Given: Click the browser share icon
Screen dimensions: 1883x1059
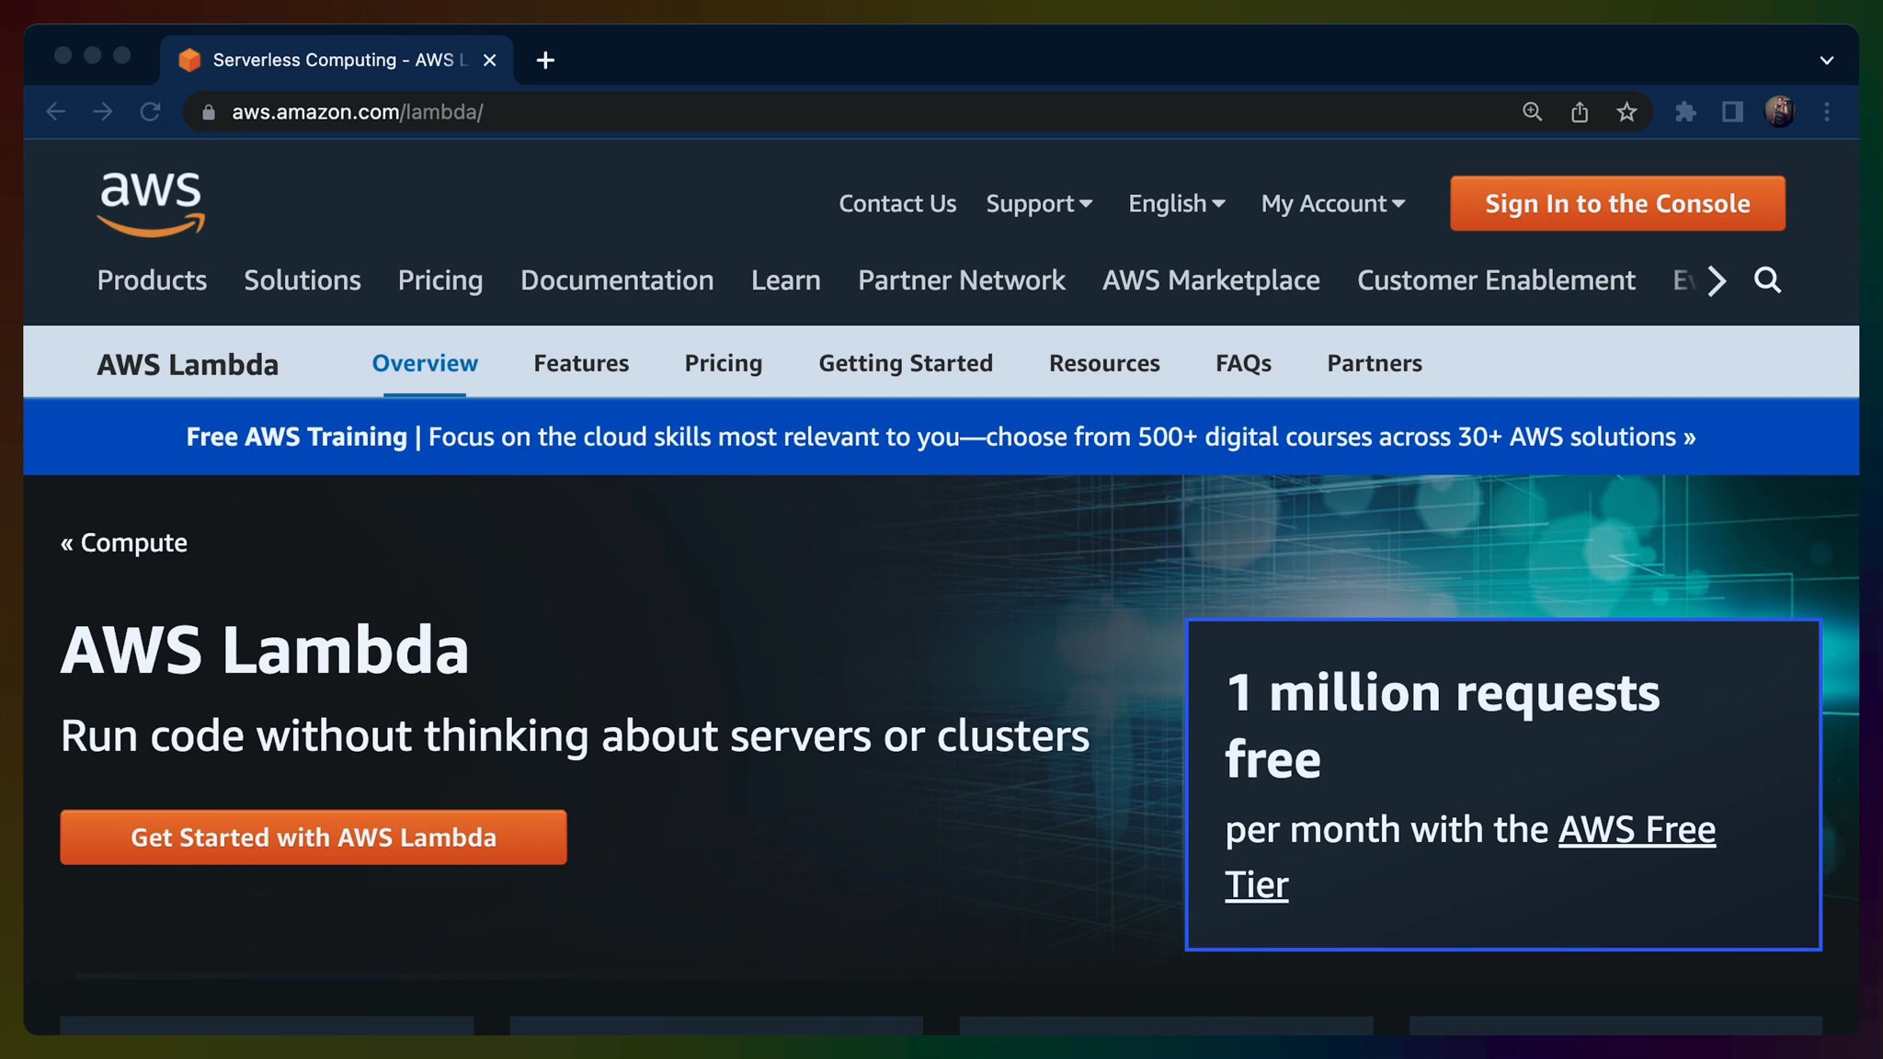Looking at the screenshot, I should pos(1581,112).
